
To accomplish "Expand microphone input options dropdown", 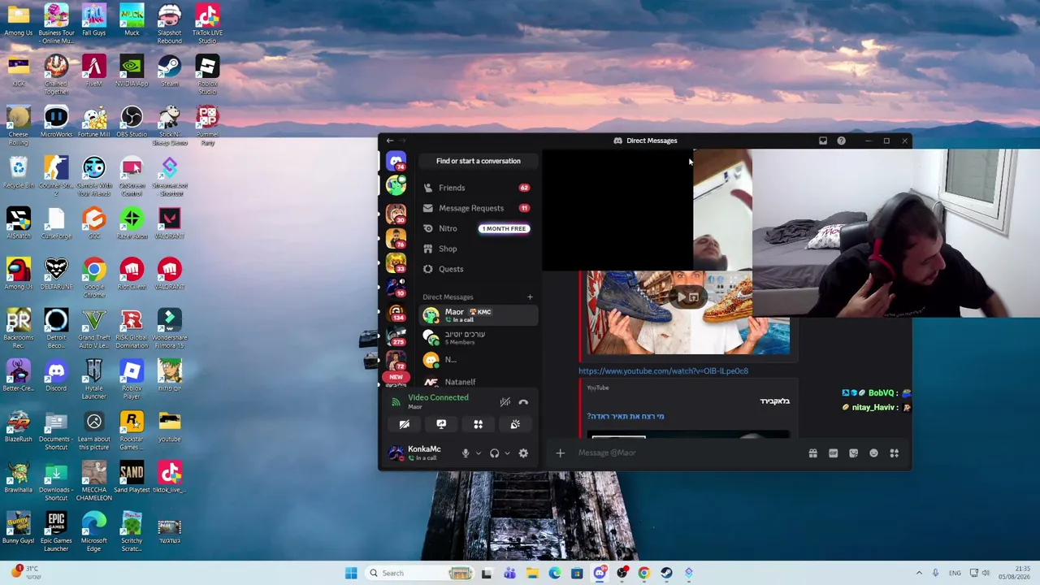I will (478, 453).
